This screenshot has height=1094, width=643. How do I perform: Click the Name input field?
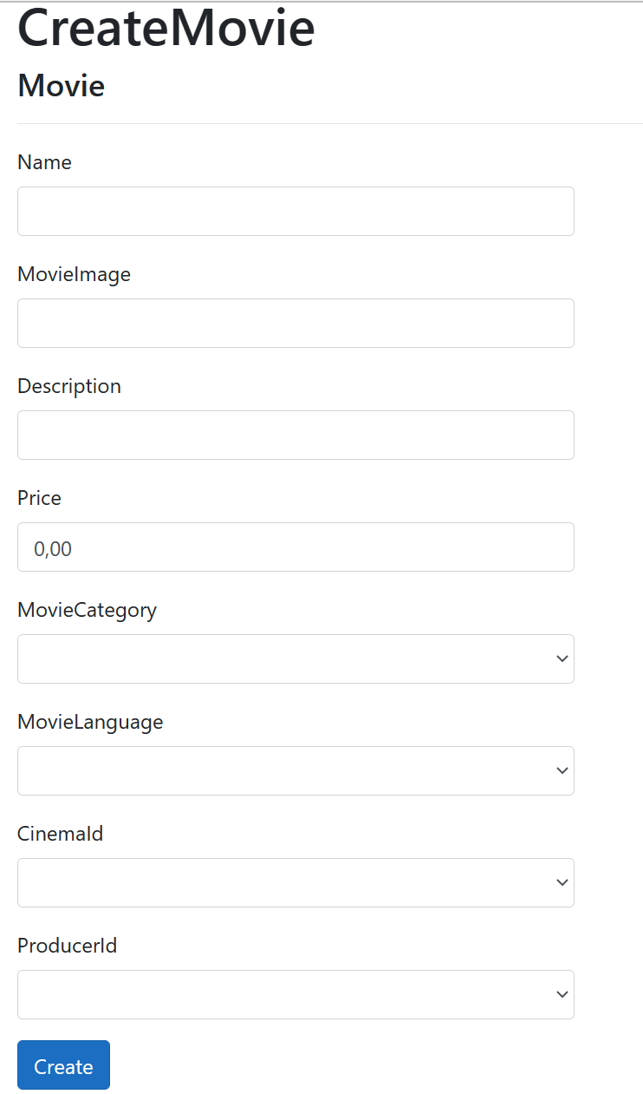pos(296,211)
